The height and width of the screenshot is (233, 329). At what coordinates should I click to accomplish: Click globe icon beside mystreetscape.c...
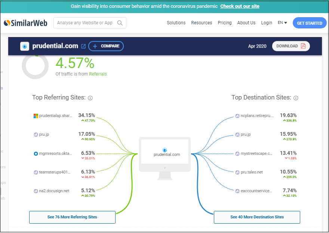(x=237, y=154)
